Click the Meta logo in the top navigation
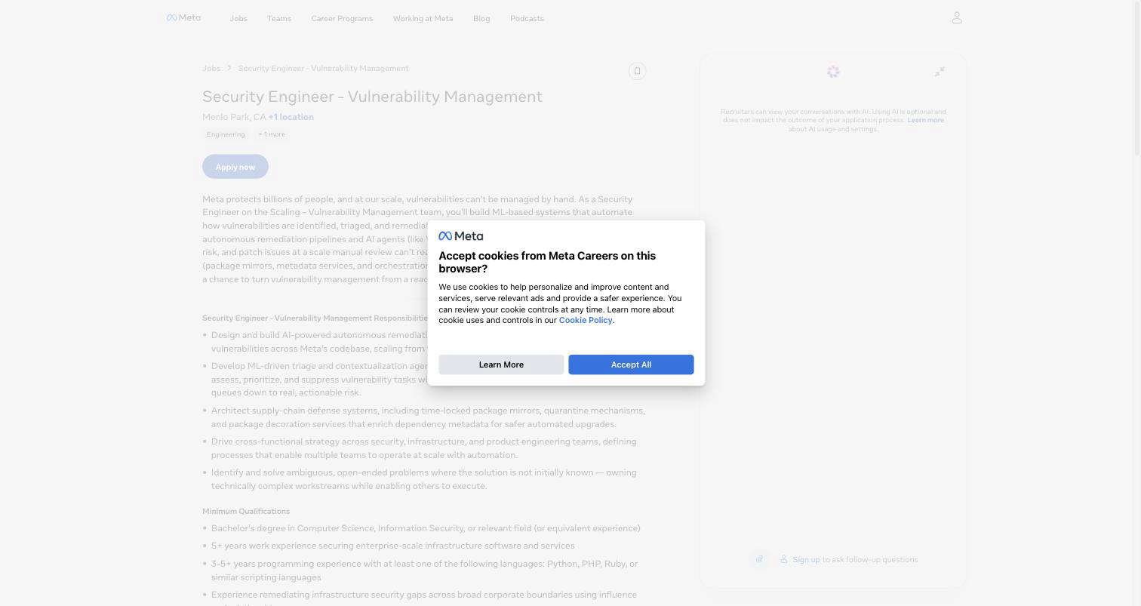Screen dimensions: 1141x606 point(183,17)
